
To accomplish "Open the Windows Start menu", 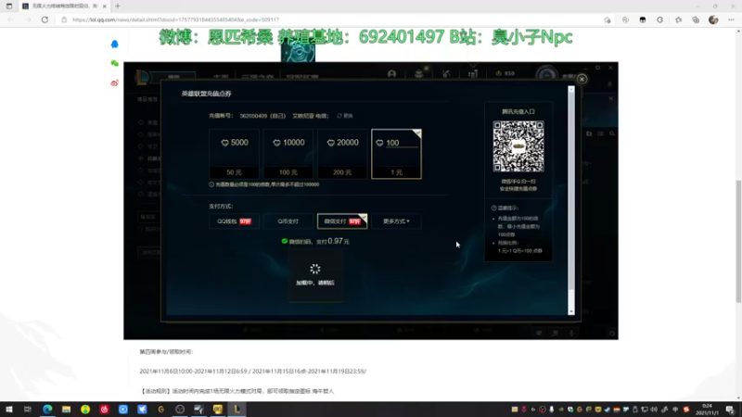I will (8, 410).
